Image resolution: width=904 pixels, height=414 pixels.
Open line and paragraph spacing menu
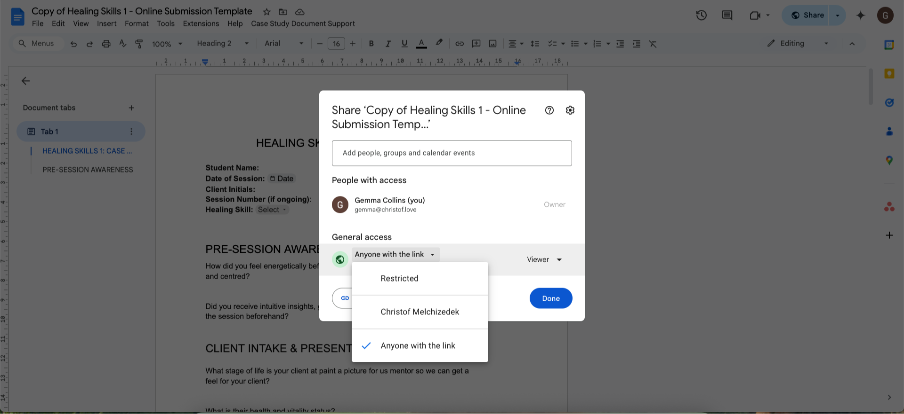point(535,44)
